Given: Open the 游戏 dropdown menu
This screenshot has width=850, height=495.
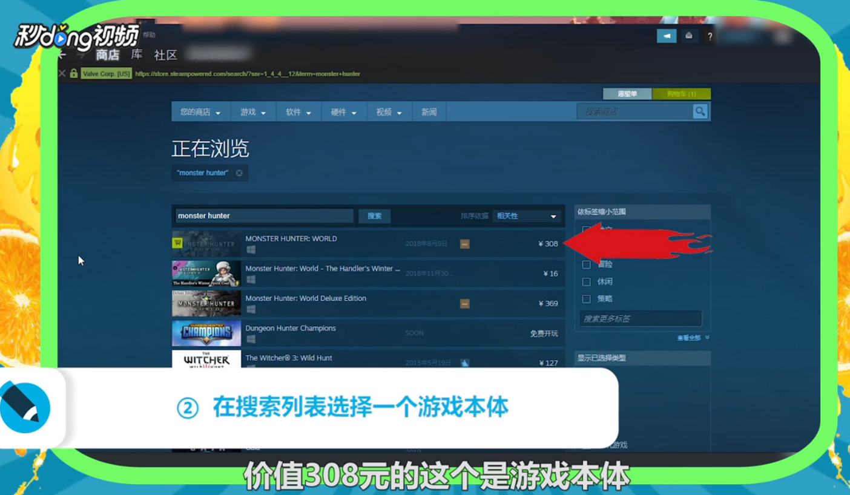Looking at the screenshot, I should pos(253,112).
